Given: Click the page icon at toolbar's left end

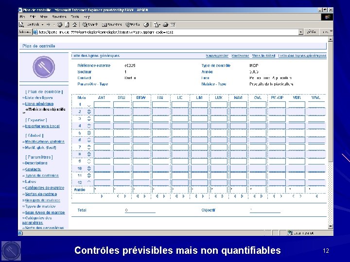Looking at the screenshot, I should pos(21,25).
